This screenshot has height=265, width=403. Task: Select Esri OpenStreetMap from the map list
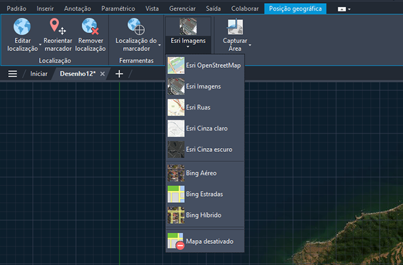pos(205,65)
